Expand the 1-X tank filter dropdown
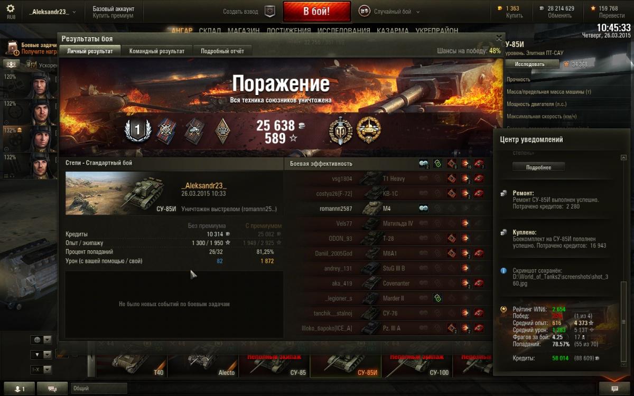634x396 pixels. pyautogui.click(x=41, y=369)
